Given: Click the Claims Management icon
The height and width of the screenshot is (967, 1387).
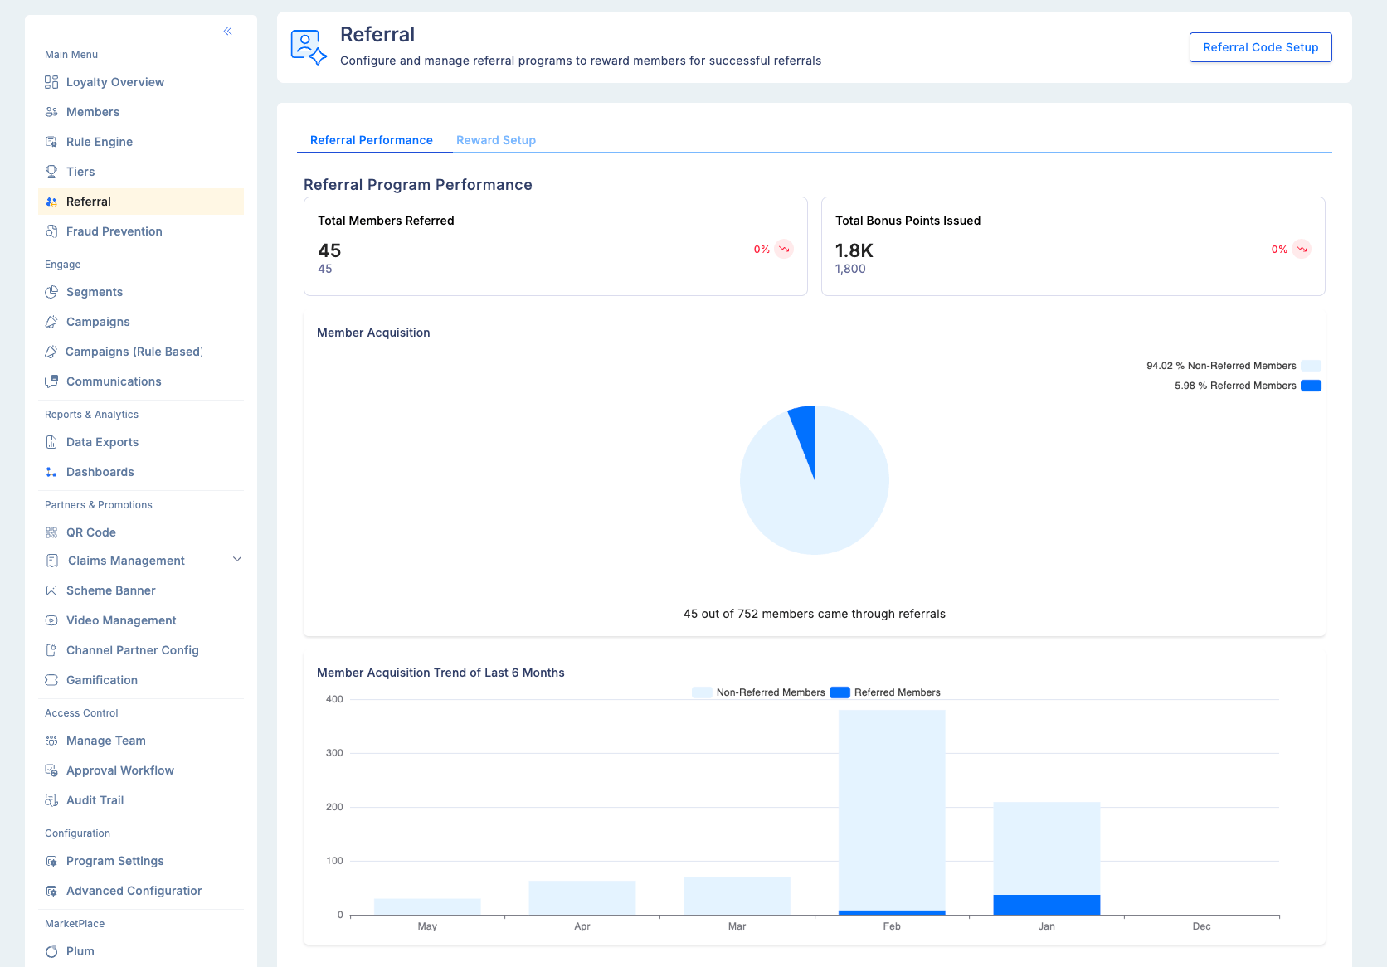Looking at the screenshot, I should (x=52, y=561).
